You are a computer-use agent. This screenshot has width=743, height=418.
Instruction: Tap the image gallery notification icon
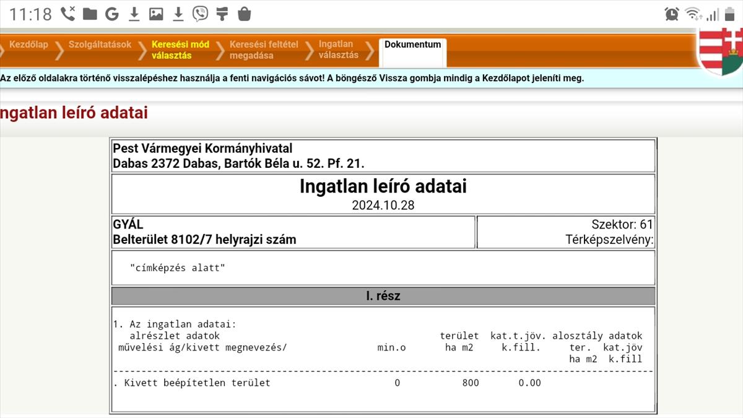(156, 14)
